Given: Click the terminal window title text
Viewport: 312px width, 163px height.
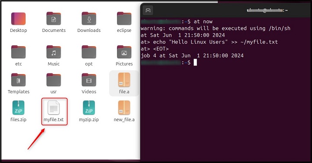Looking at the screenshot, I should coord(267,10).
